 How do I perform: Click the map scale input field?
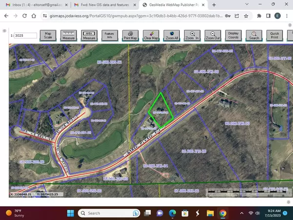tap(25, 36)
